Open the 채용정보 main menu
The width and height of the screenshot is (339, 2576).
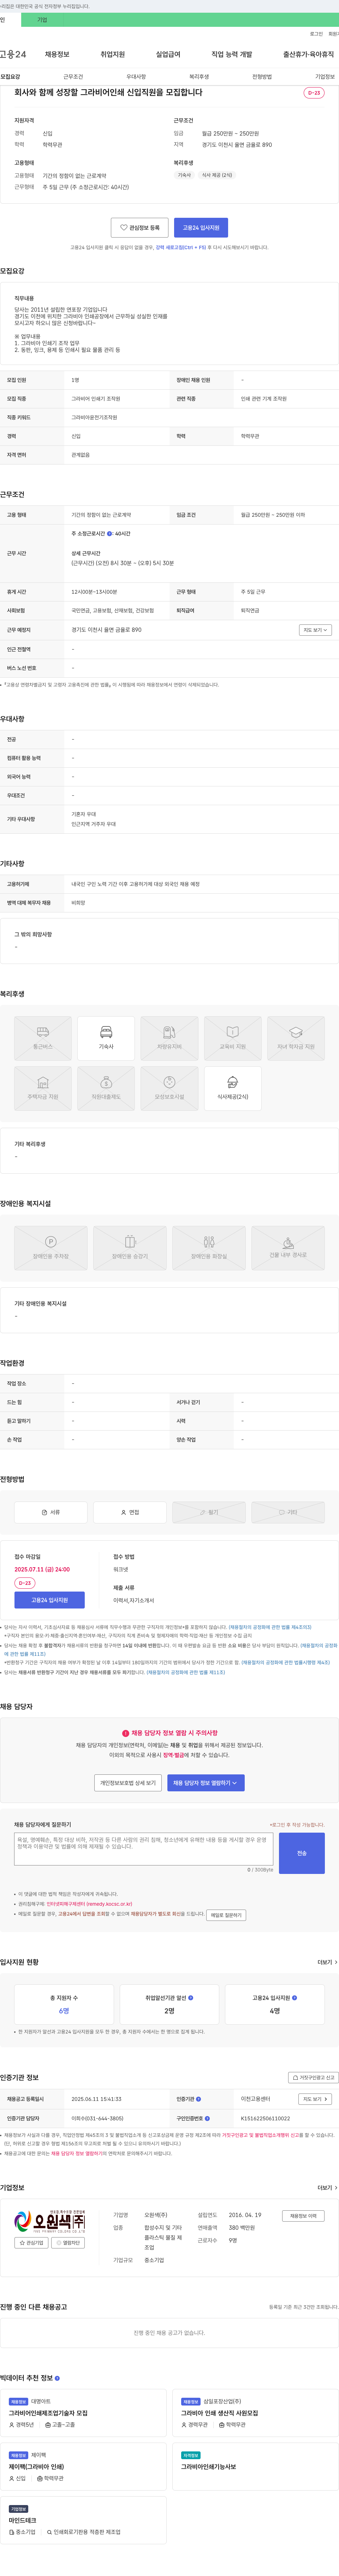point(57,54)
